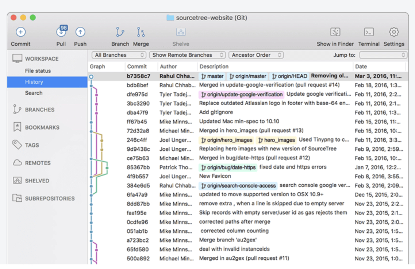Open the REMOTES sidebar section

(38, 163)
